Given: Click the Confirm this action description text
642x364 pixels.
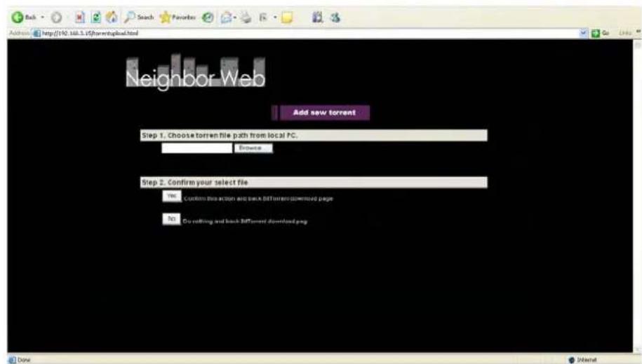Looking at the screenshot, I should click(258, 199).
